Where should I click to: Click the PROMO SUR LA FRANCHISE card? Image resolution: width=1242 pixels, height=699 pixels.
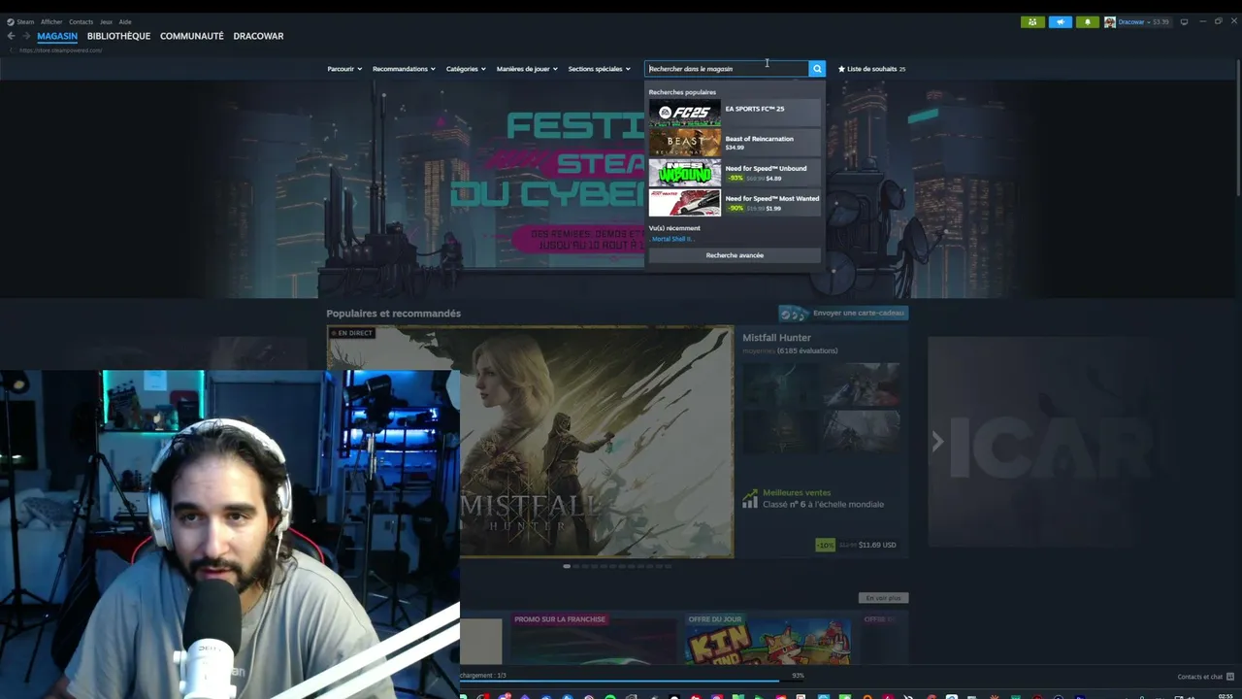pyautogui.click(x=594, y=639)
